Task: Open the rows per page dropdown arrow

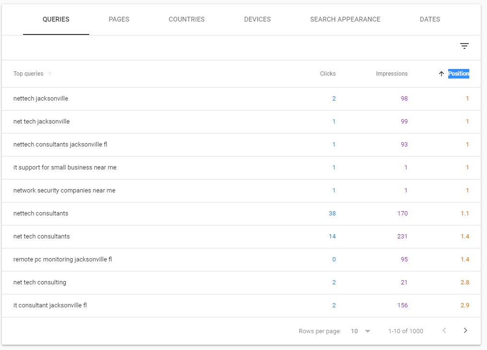Action: click(x=367, y=331)
